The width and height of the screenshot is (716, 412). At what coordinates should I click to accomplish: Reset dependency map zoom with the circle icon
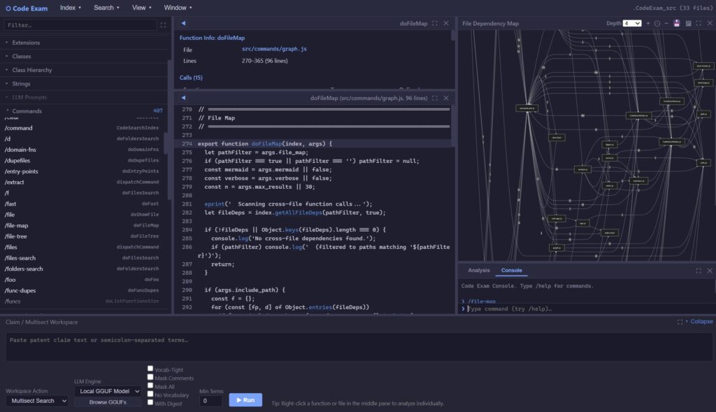657,23
